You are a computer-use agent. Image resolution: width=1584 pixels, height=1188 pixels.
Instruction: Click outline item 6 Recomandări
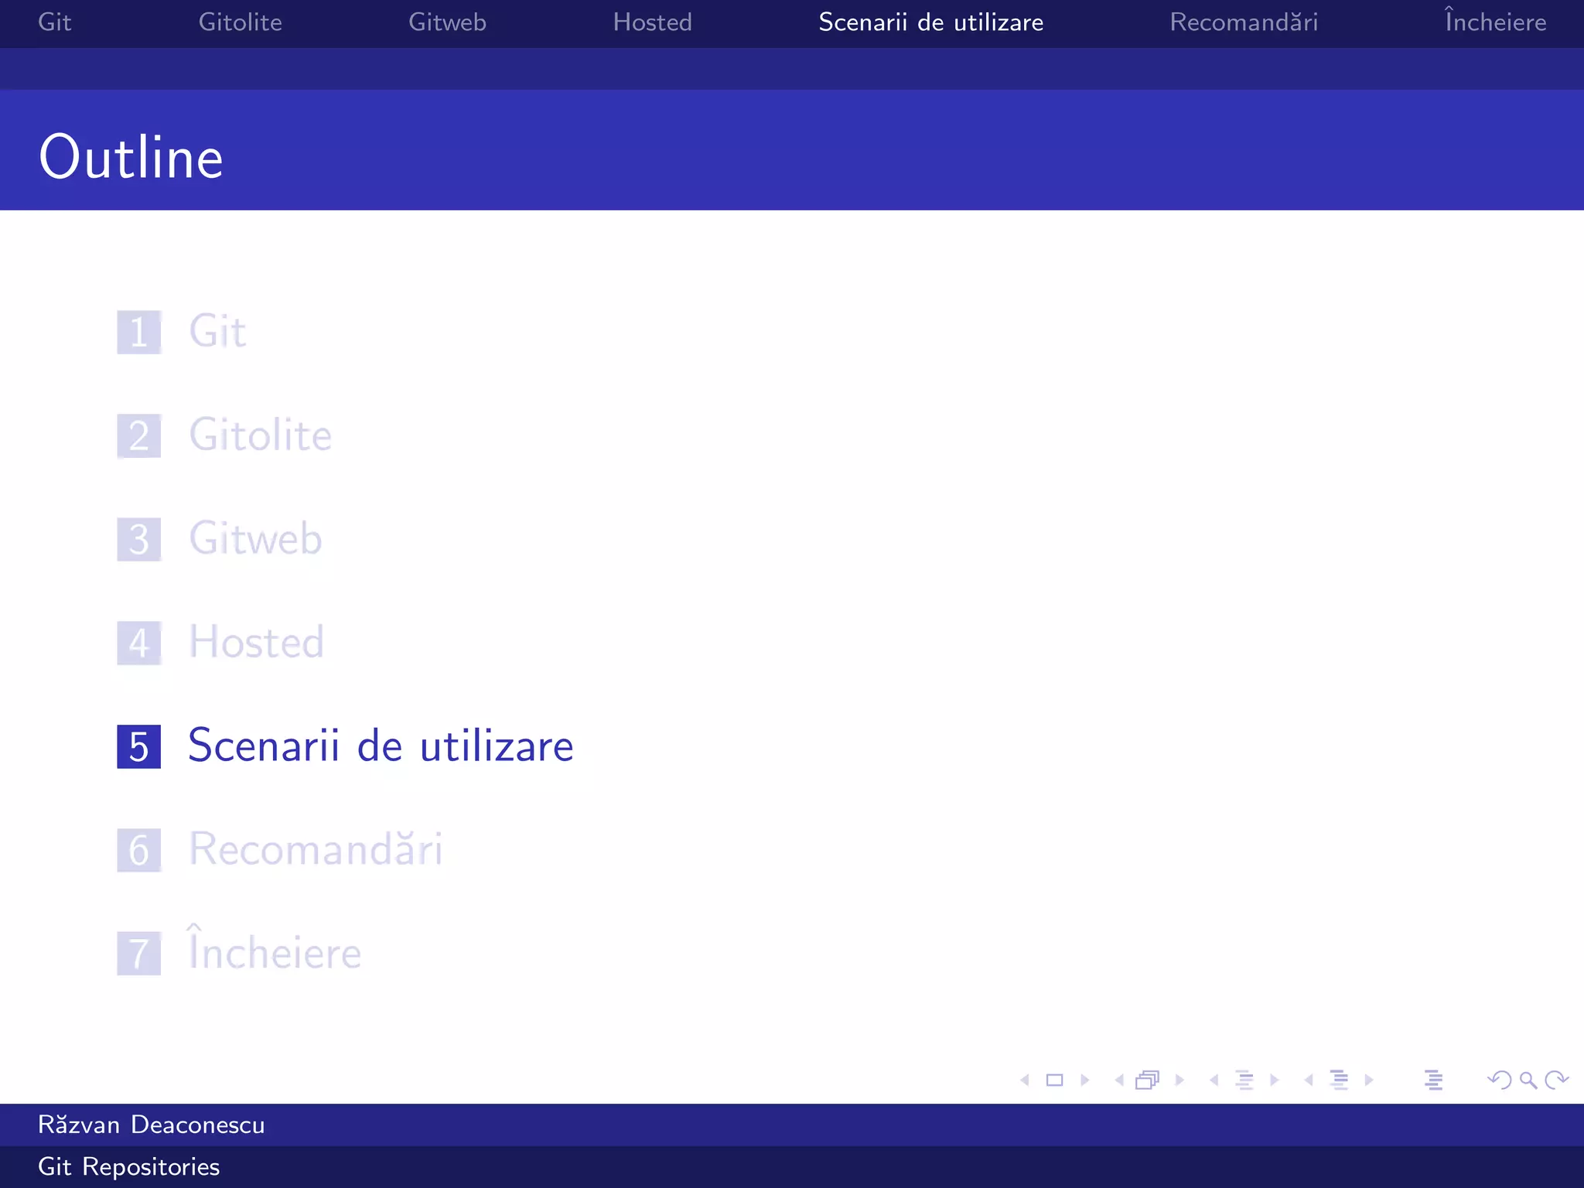coord(280,849)
